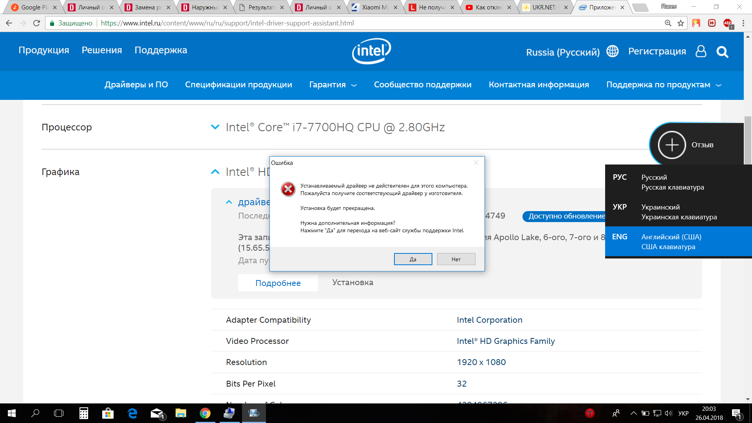Image resolution: width=752 pixels, height=423 pixels.
Task: Expand Поддержка по продуктам dropdown
Action: pos(663,85)
